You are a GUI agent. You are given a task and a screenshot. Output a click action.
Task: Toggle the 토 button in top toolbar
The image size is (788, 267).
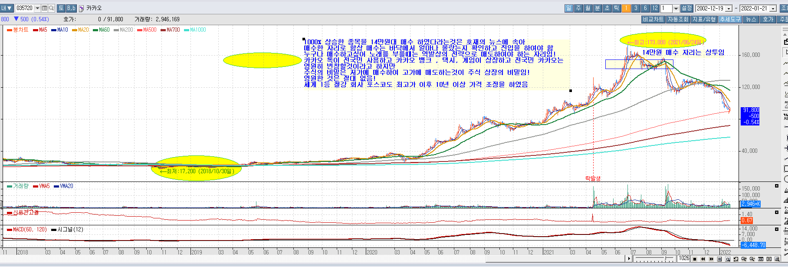pos(61,8)
